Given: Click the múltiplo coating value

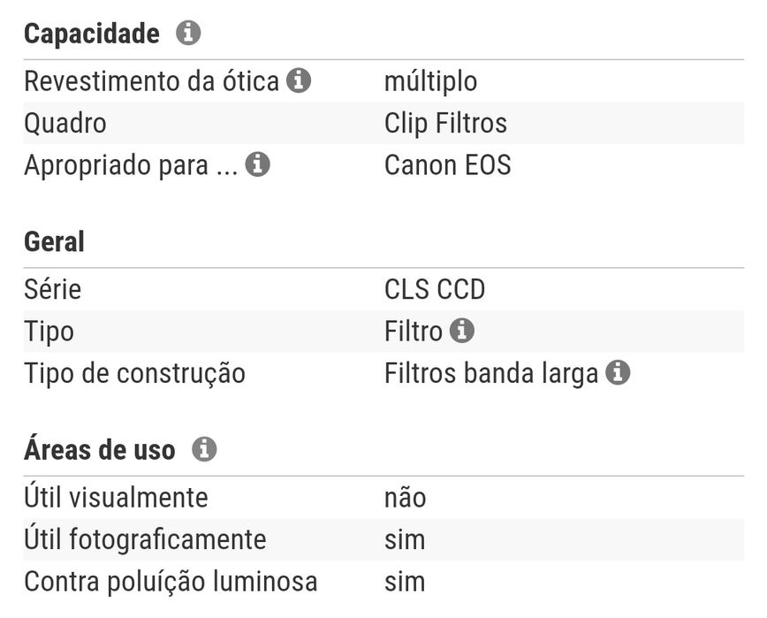Looking at the screenshot, I should [430, 81].
